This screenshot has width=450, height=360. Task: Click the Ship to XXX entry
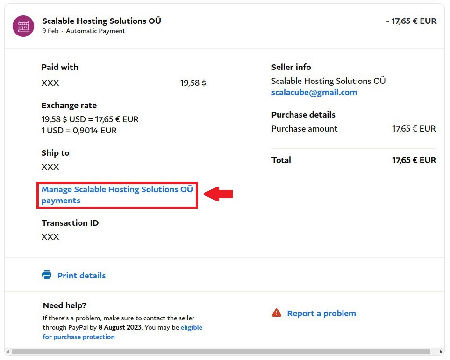coord(50,166)
